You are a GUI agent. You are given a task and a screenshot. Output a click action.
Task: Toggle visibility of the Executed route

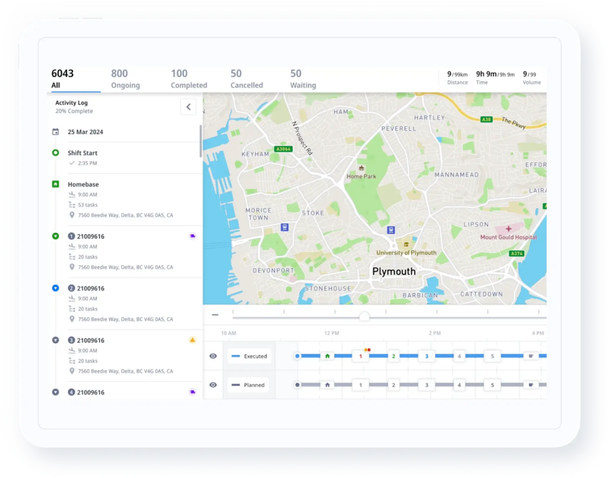[213, 356]
